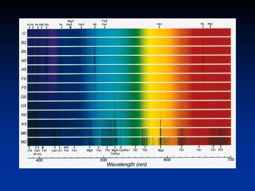The height and width of the screenshot is (191, 255).
Task: Click the FeII HeI marker at top
Action: pyautogui.click(x=104, y=24)
